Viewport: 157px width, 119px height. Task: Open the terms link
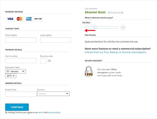click(41, 112)
